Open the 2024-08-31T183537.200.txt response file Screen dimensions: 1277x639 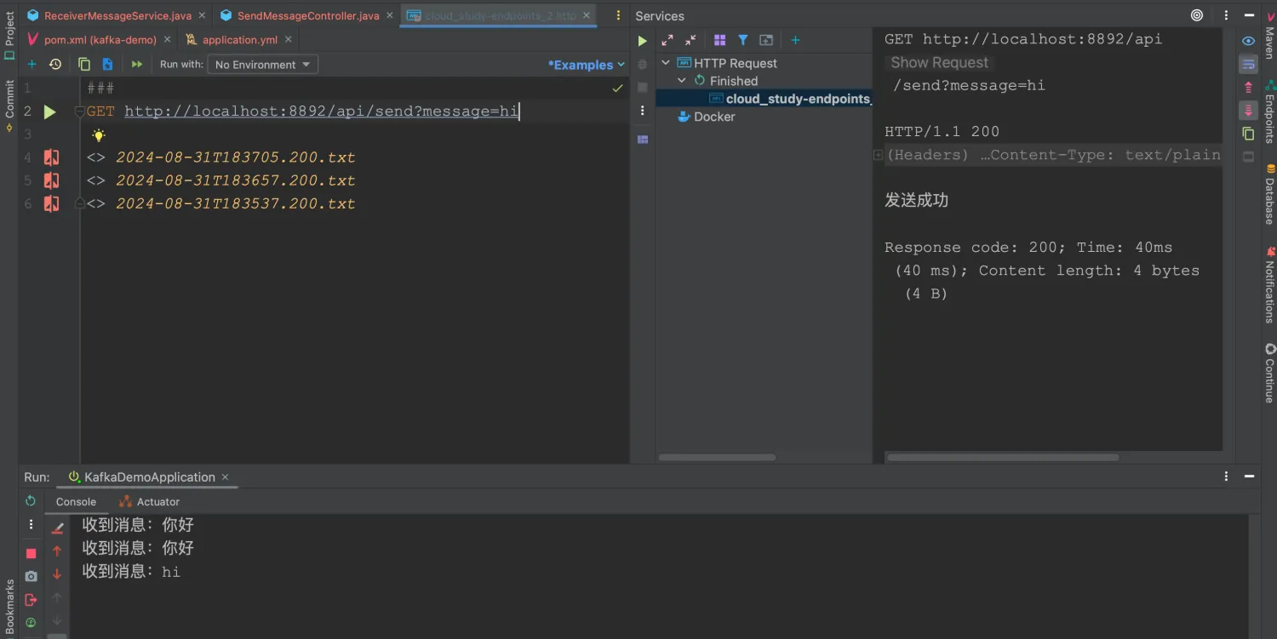click(x=235, y=203)
